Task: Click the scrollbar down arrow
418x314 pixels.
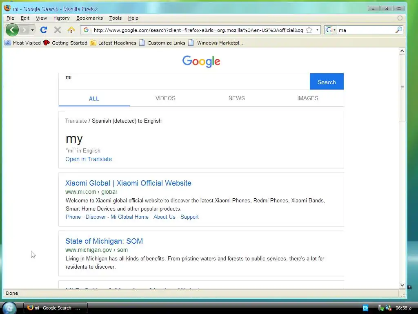Action: [402, 285]
